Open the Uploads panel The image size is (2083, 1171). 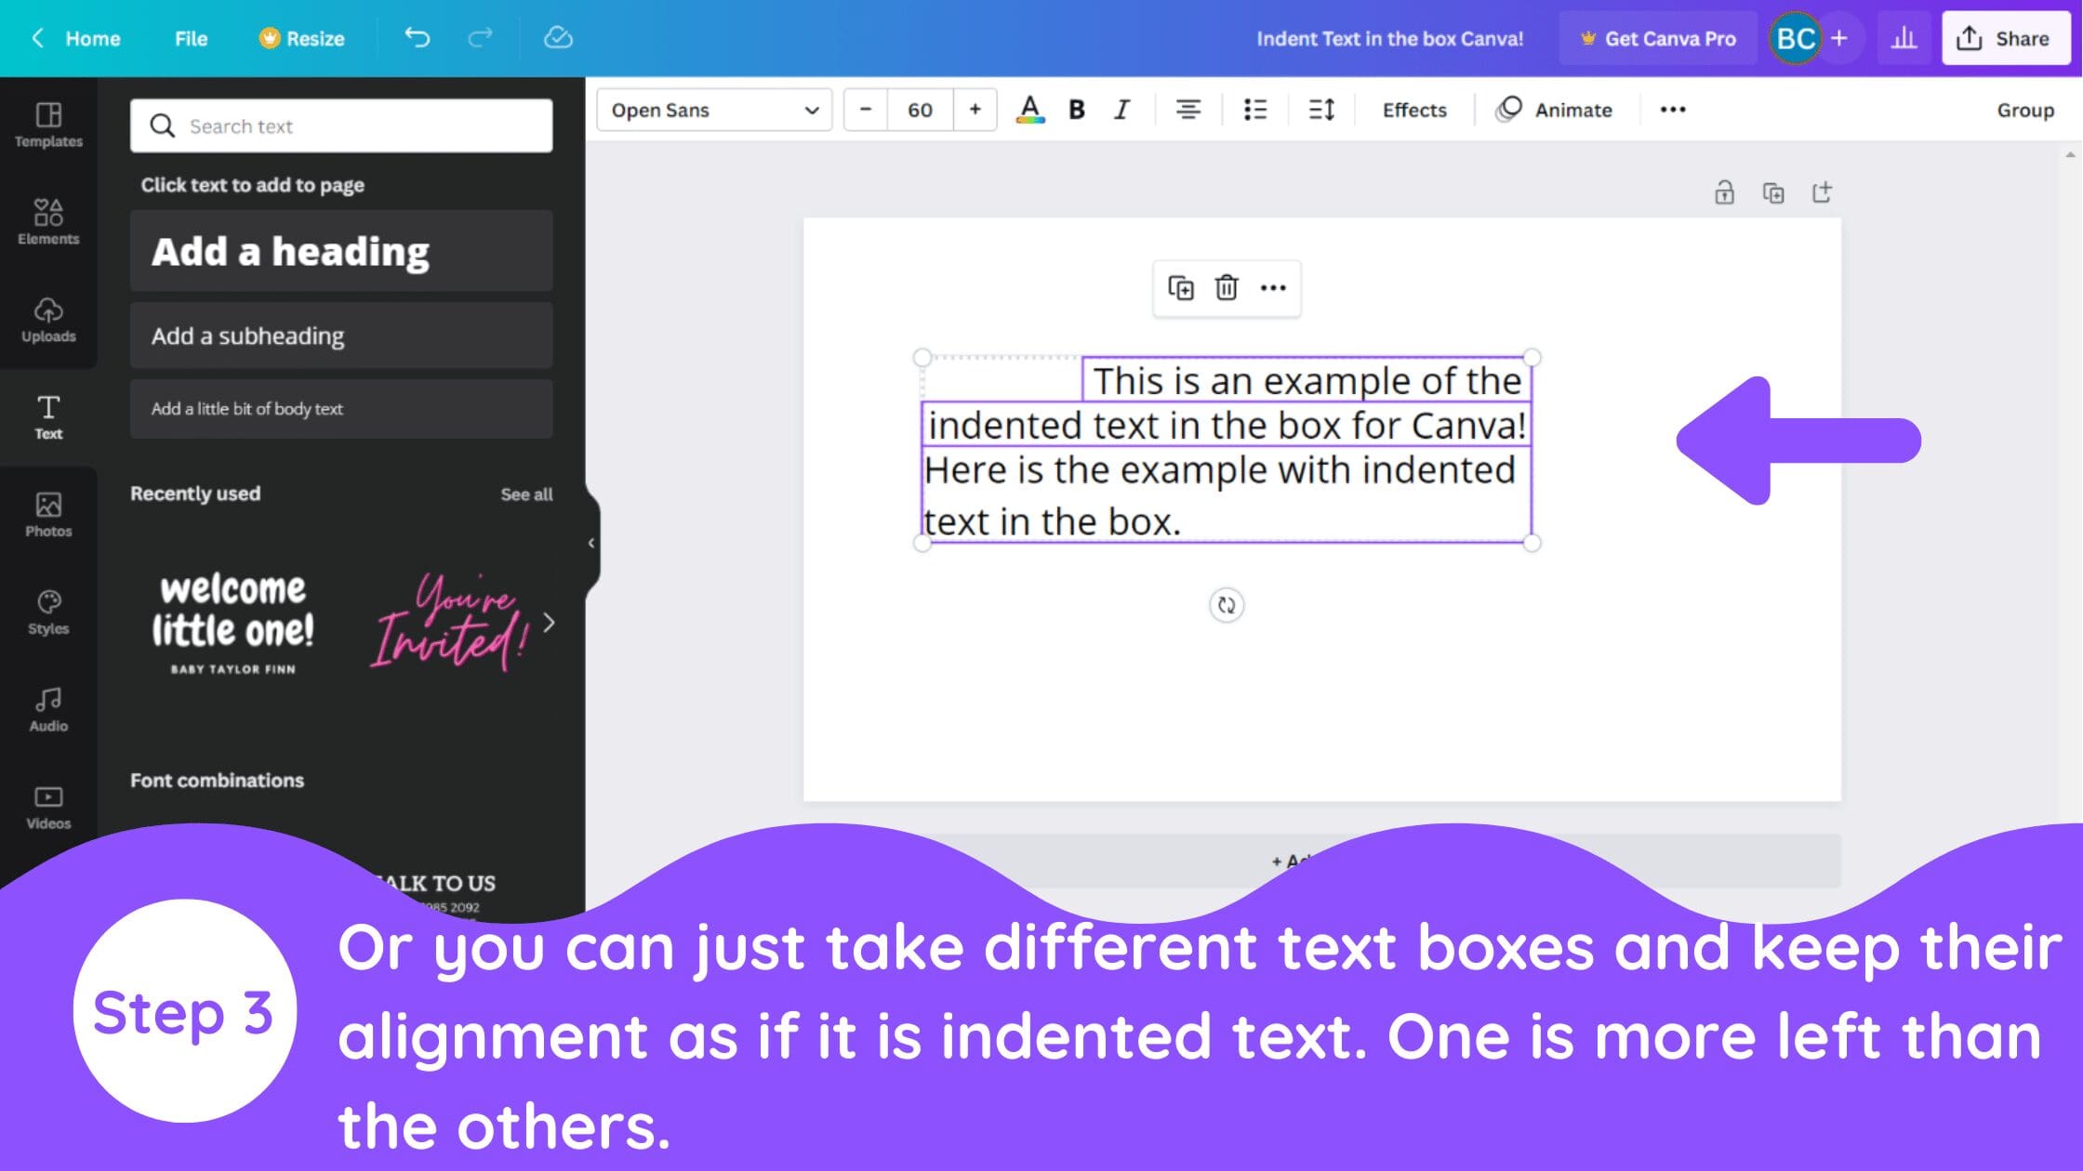click(47, 319)
